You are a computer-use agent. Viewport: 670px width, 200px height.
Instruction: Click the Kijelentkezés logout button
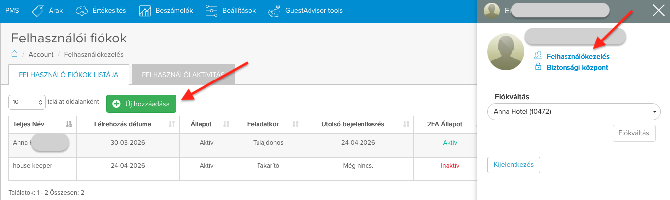point(514,165)
